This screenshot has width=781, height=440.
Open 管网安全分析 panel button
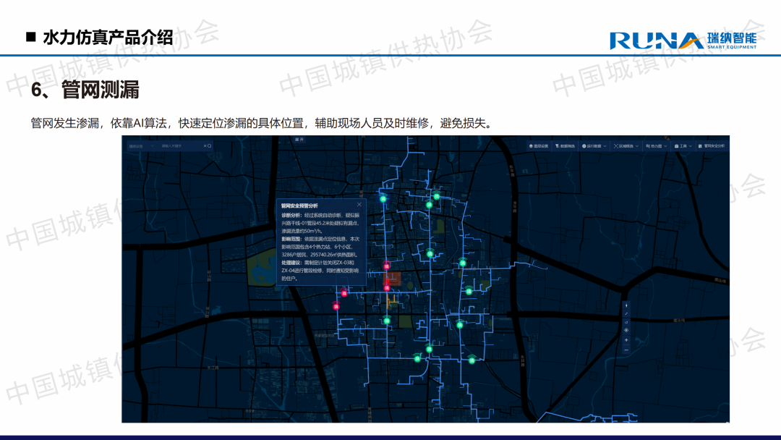point(712,146)
